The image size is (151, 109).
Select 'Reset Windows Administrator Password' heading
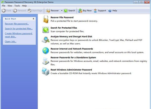71,70
